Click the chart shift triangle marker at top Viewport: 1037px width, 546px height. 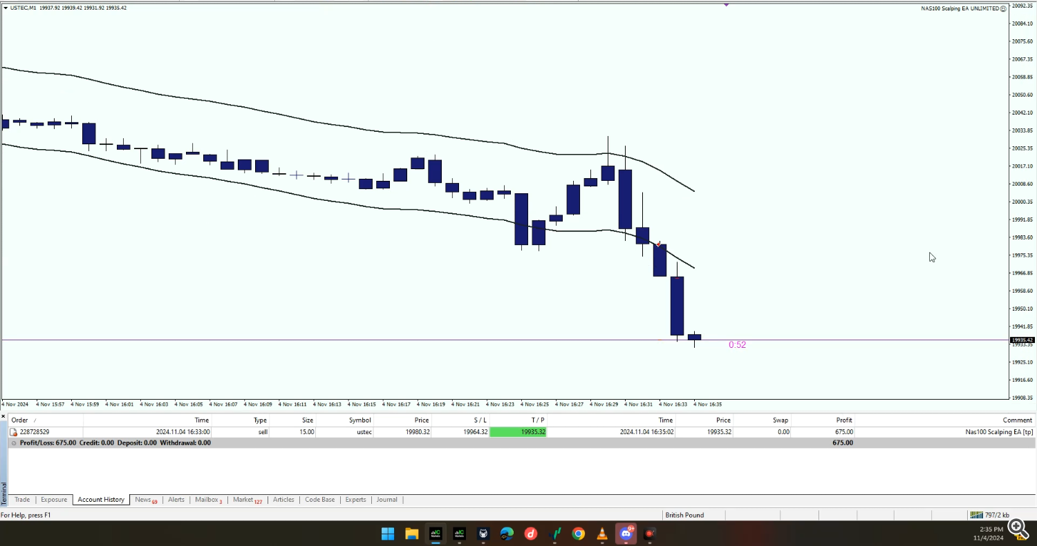pyautogui.click(x=727, y=4)
